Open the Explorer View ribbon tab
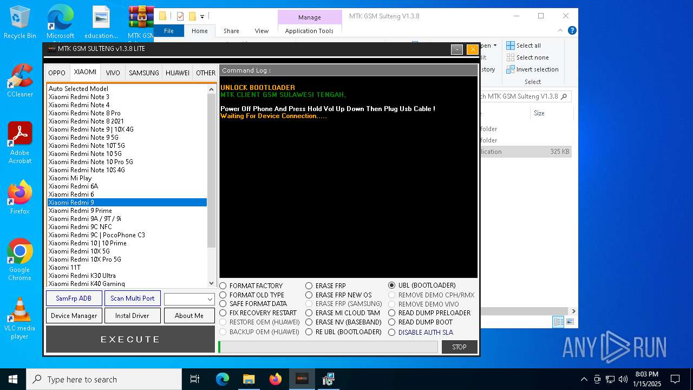The height and width of the screenshot is (390, 693). [261, 31]
